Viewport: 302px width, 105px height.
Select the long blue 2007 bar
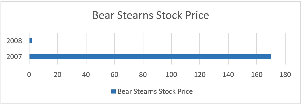(x=150, y=56)
